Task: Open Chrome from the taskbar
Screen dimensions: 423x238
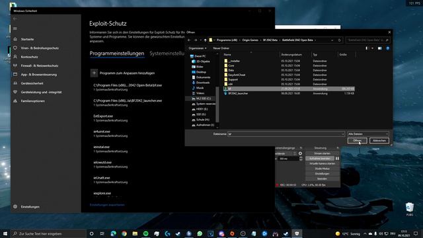Action: (124, 233)
